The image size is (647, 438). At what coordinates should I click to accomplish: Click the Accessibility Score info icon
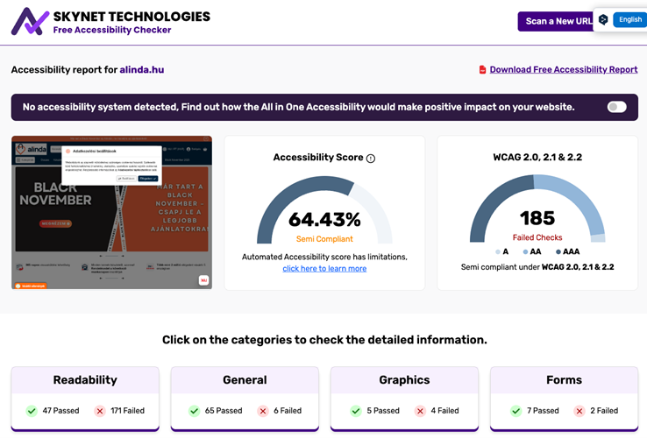pyautogui.click(x=371, y=159)
